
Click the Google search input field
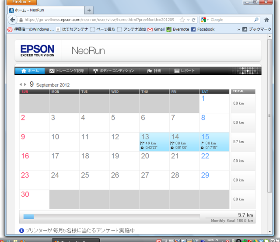[231, 20]
